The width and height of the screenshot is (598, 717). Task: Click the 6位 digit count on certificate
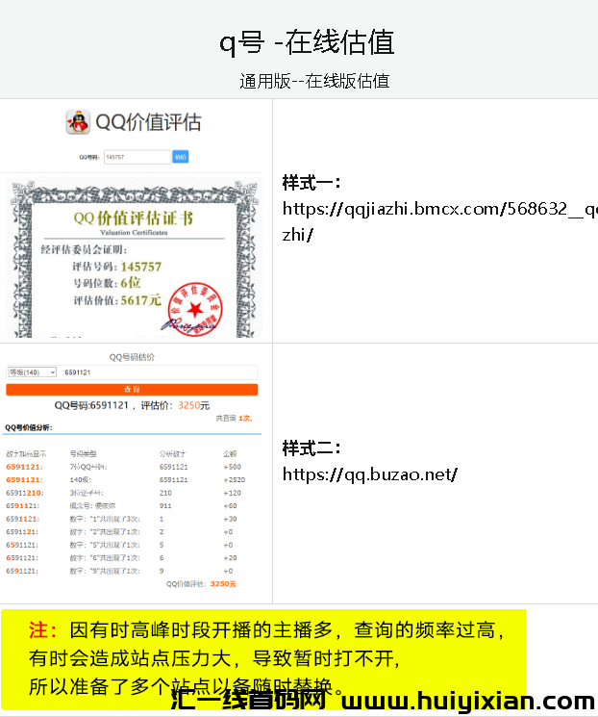point(130,283)
